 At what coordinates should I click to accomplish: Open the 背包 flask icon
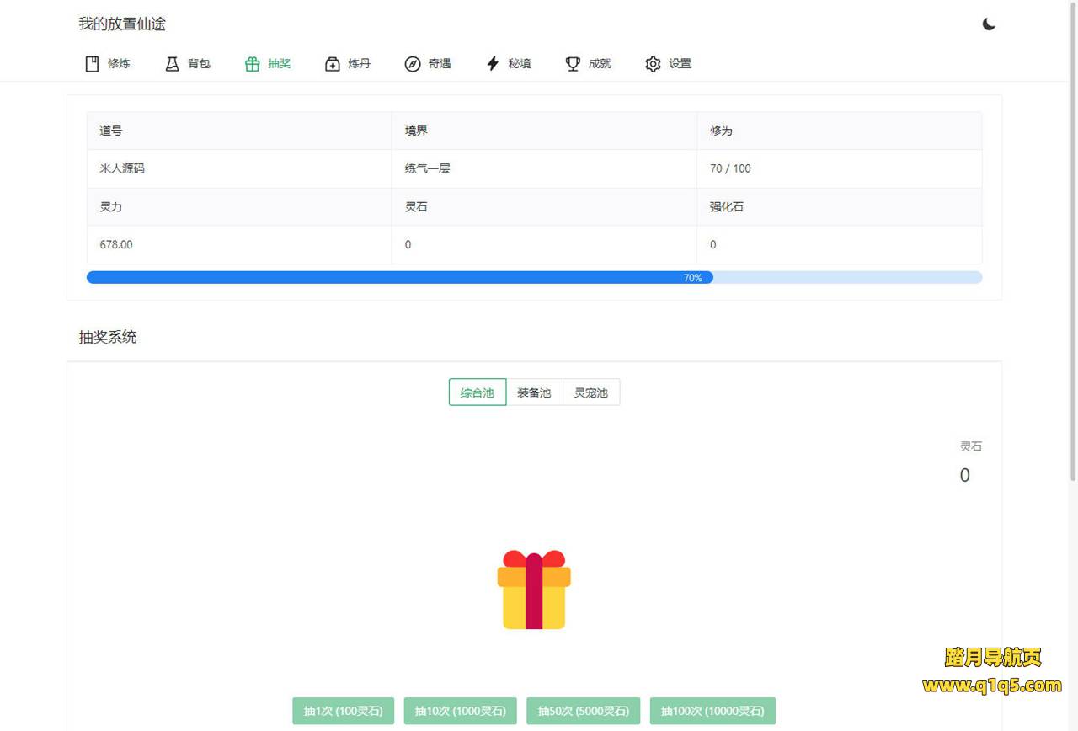click(x=173, y=64)
